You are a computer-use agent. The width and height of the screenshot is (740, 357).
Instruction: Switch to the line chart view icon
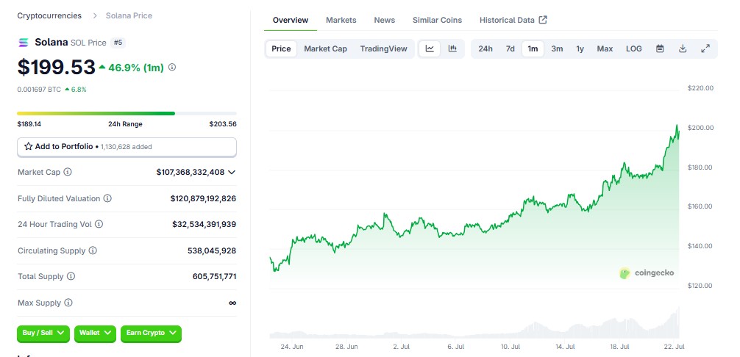(x=430, y=48)
